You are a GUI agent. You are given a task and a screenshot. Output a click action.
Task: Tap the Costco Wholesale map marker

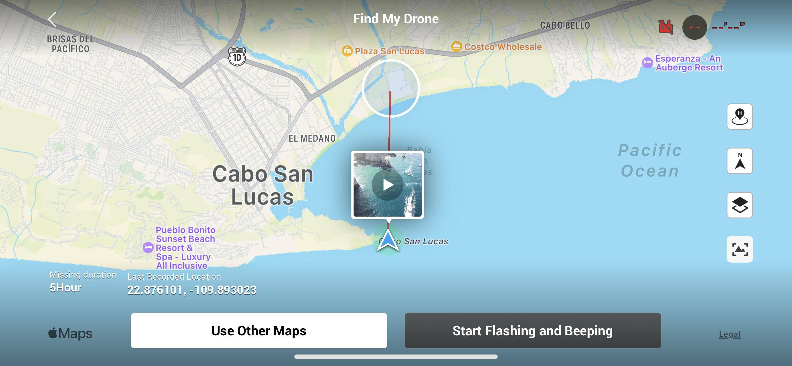(457, 47)
